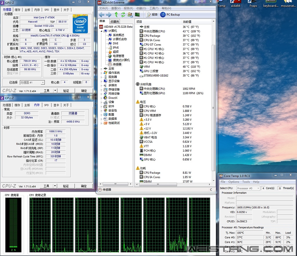Collapse the 计算机 node in AIDA64 tree
This screenshot has height=256, width=297.
pos(101,31)
